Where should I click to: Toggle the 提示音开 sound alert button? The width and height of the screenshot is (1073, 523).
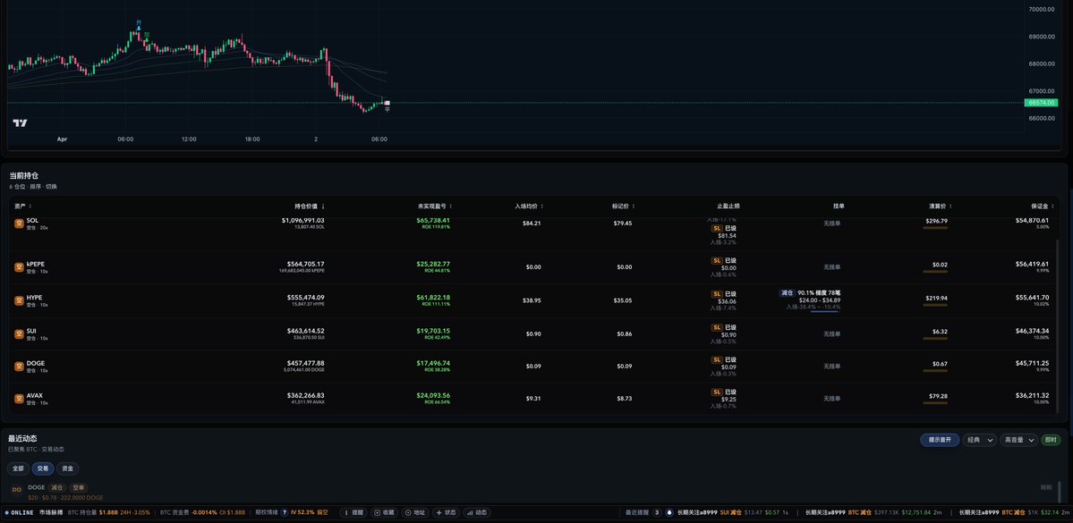click(940, 440)
